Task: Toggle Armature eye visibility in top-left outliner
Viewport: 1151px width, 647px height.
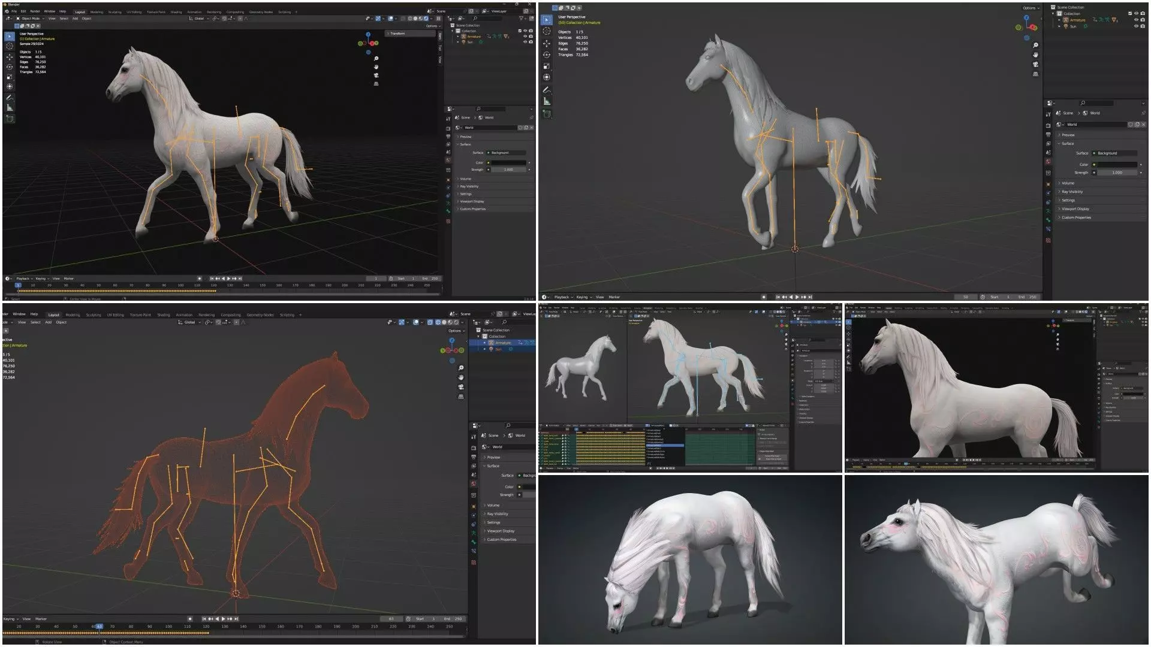Action: (x=525, y=37)
